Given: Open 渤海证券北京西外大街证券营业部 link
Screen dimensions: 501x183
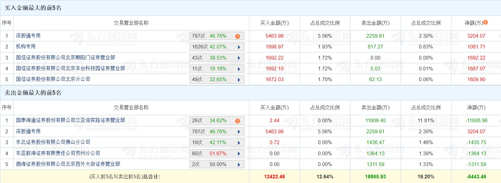Looking at the screenshot, I should coord(68,164).
